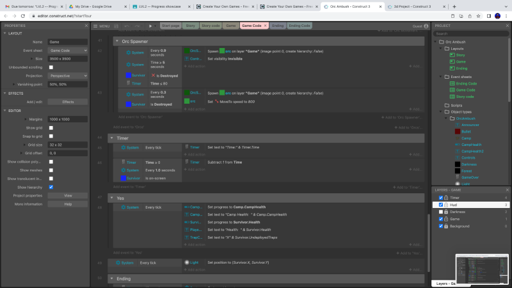Click the Effects button
This screenshot has height=288, width=512.
coord(68,101)
